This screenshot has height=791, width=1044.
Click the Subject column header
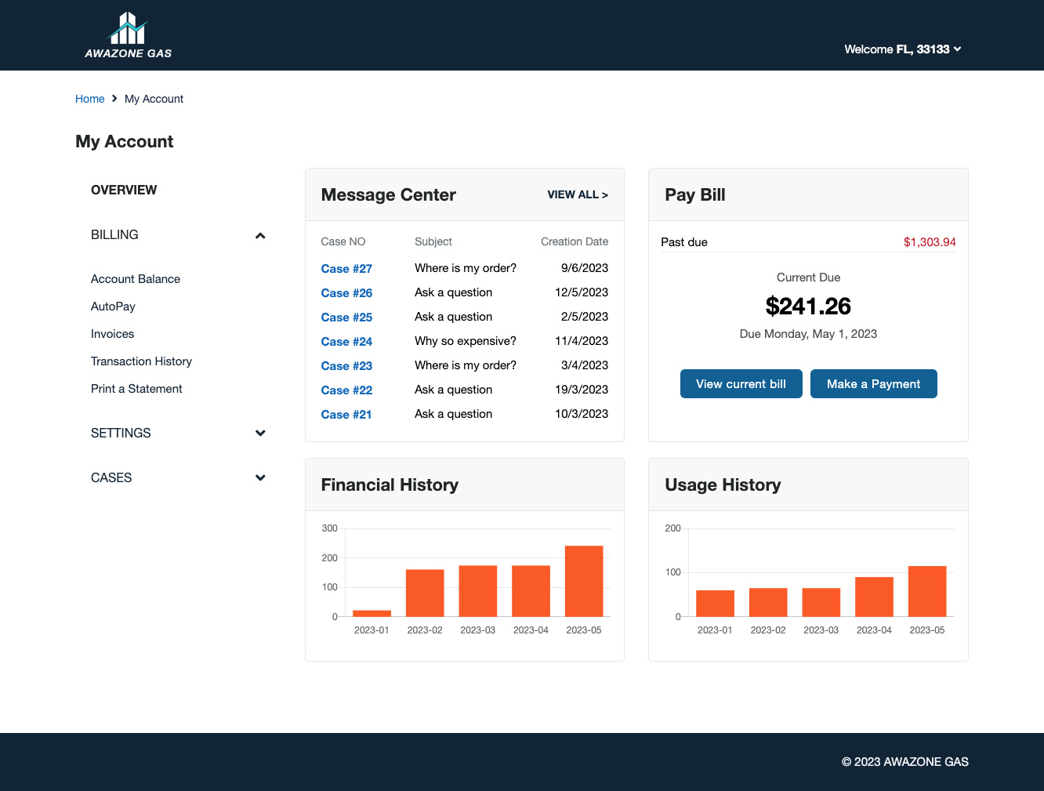(x=433, y=241)
